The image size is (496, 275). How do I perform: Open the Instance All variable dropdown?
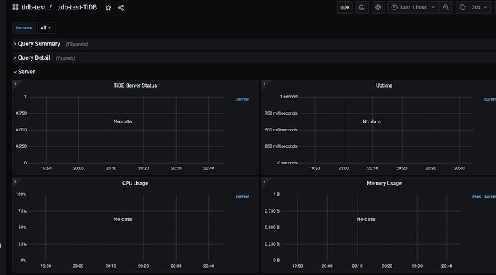click(46, 28)
